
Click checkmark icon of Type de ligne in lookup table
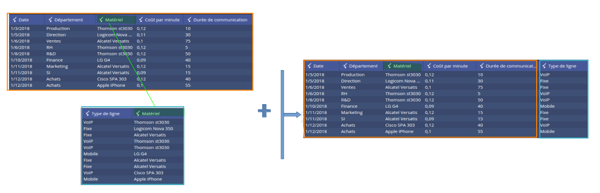87,113
